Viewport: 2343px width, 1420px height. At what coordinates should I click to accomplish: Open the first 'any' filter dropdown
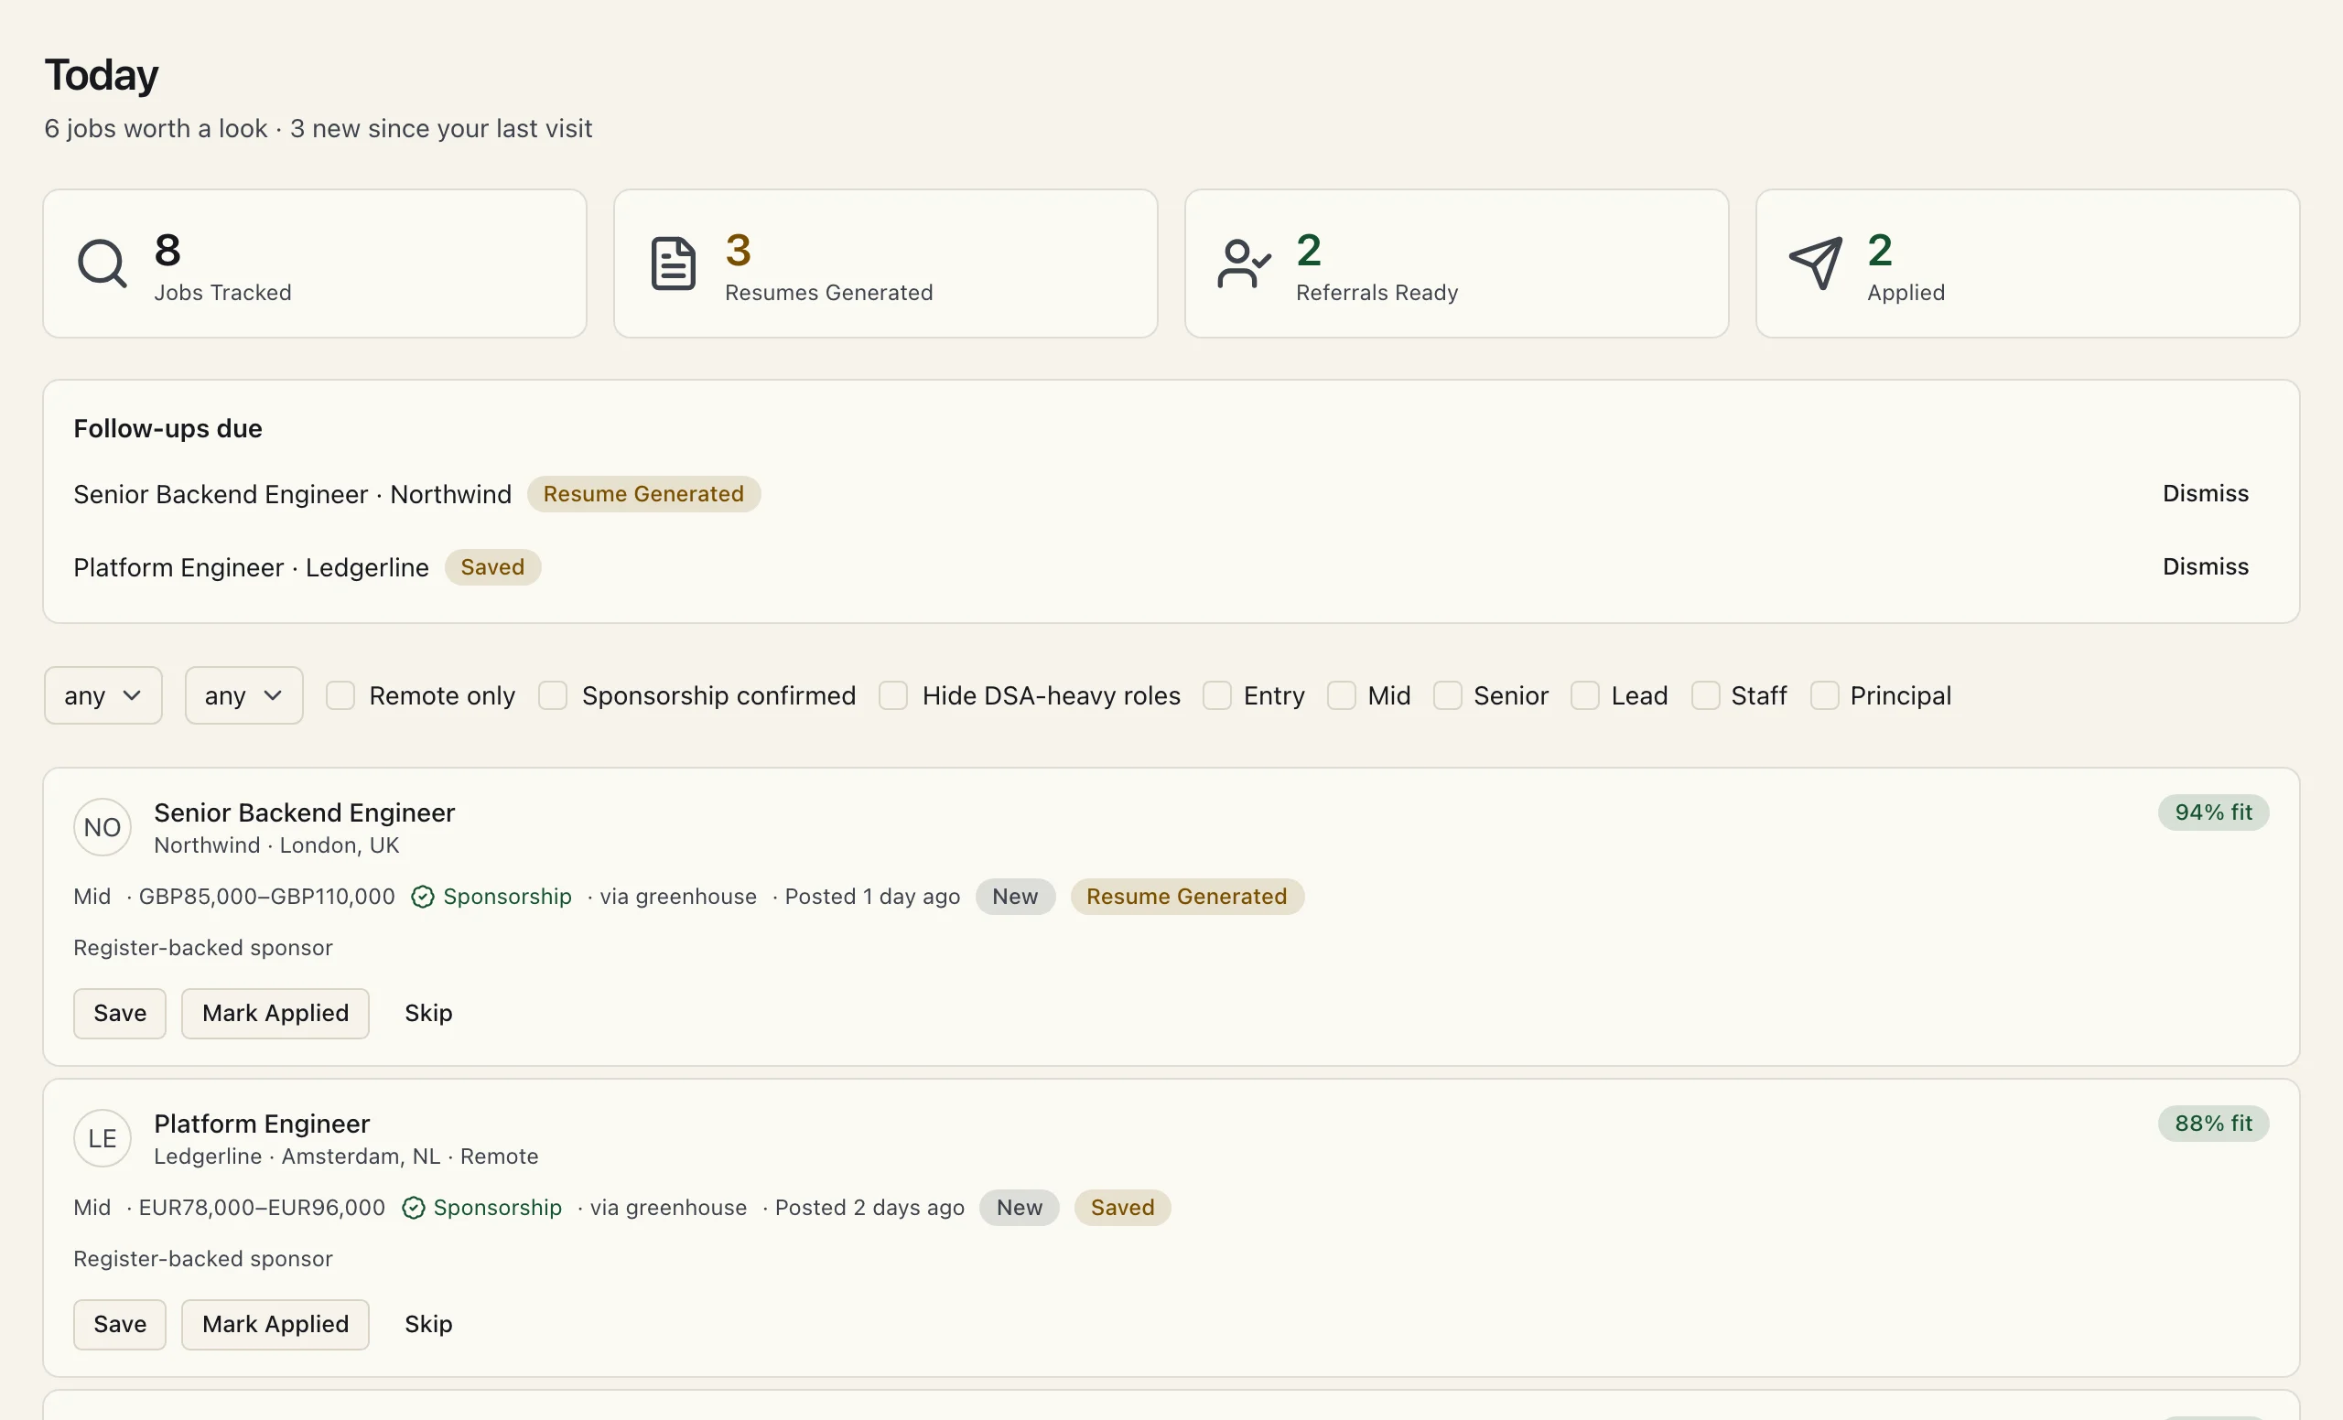pos(103,695)
